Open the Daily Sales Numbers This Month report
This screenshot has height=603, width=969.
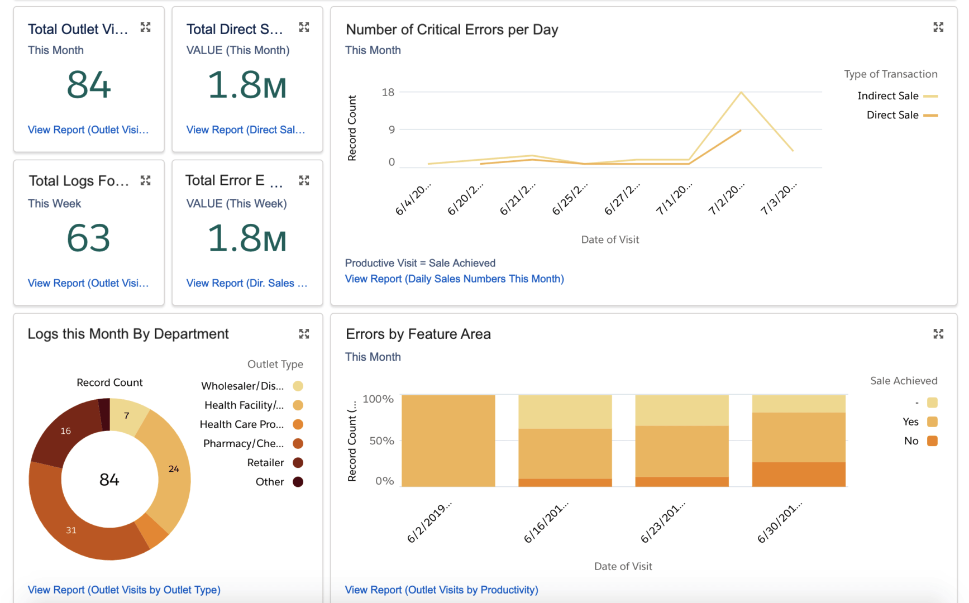pos(455,279)
